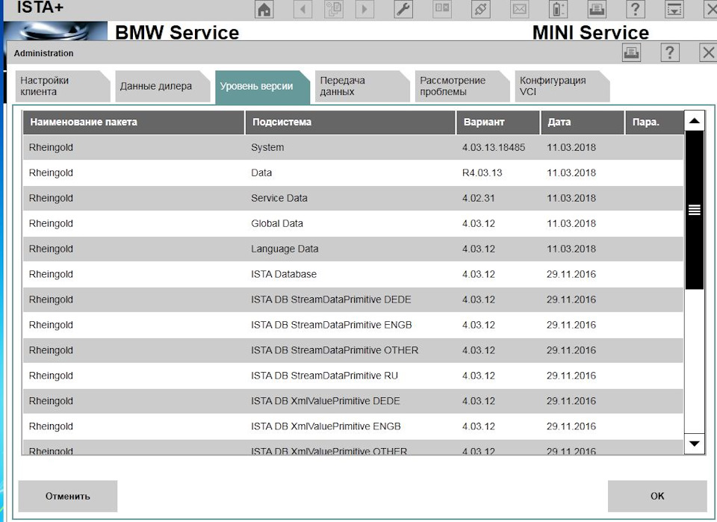Click the Home icon in top toolbar
The width and height of the screenshot is (717, 522).
[264, 10]
